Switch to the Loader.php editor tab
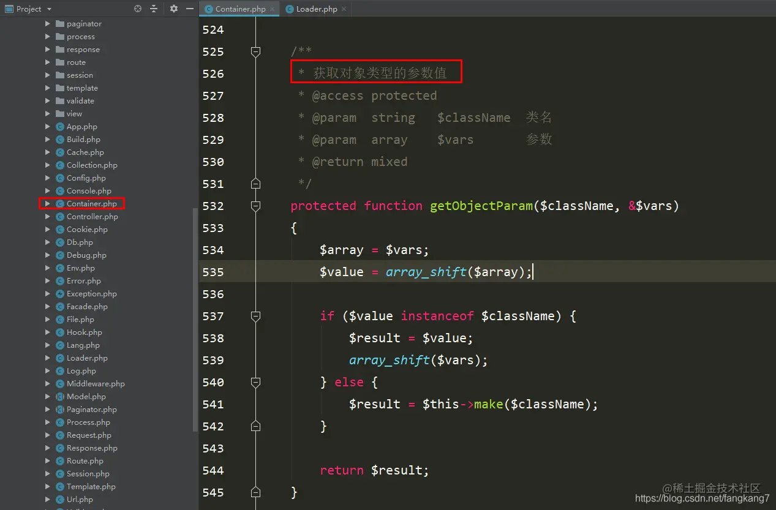The image size is (776, 510). click(317, 9)
